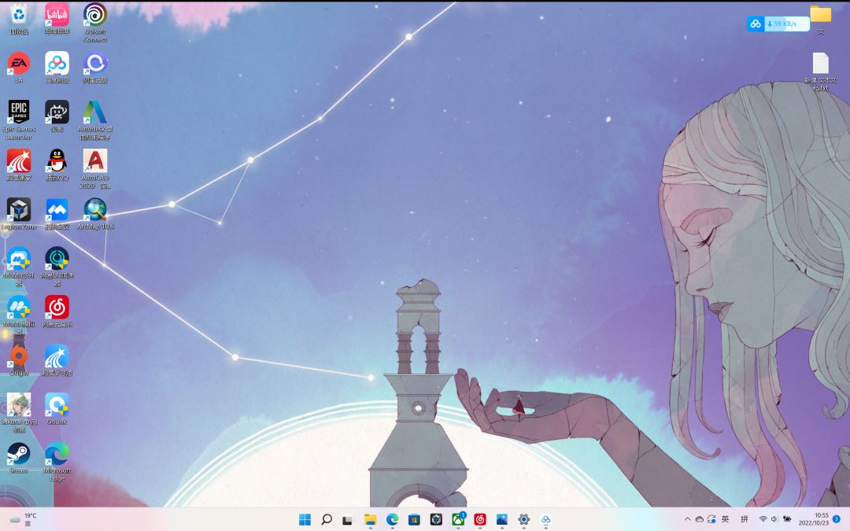Screen dimensions: 850x531
Task: Toggle the 拼 pinyin IME mode
Action: click(745, 519)
